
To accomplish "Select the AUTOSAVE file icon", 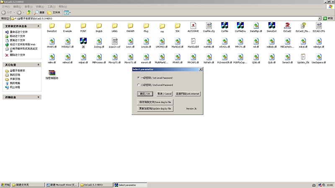I will [x=193, y=26].
